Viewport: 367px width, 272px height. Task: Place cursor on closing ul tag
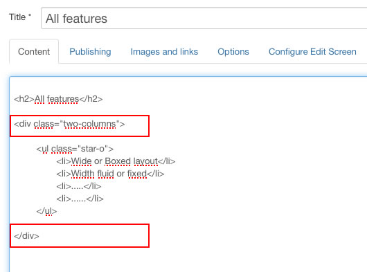pos(46,211)
